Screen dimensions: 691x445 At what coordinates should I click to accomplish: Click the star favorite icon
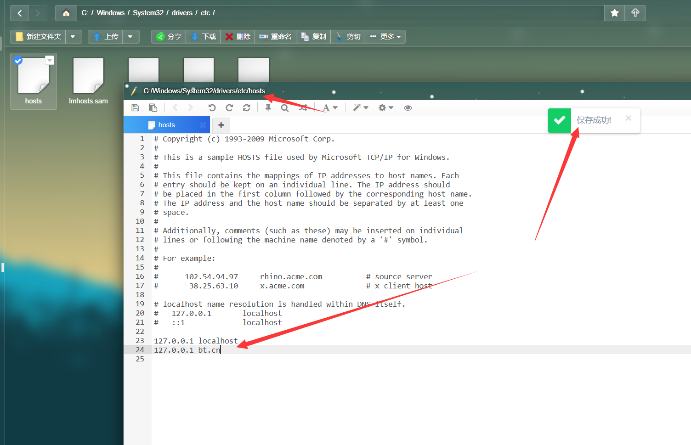615,13
